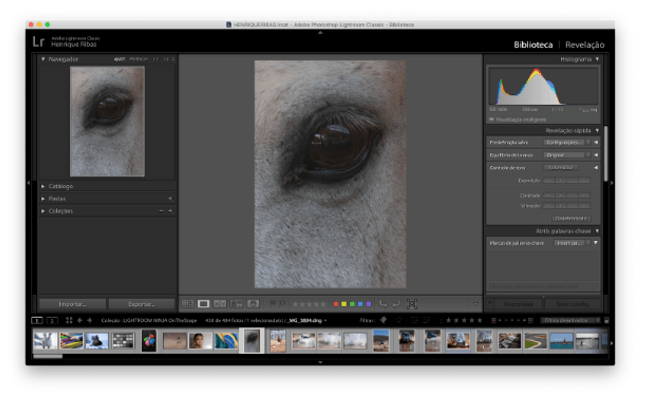This screenshot has width=661, height=398.
Task: Open People view in toolbar
Action: (x=253, y=303)
